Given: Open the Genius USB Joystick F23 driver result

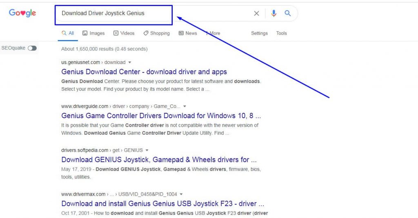Looking at the screenshot, I should (162, 203).
